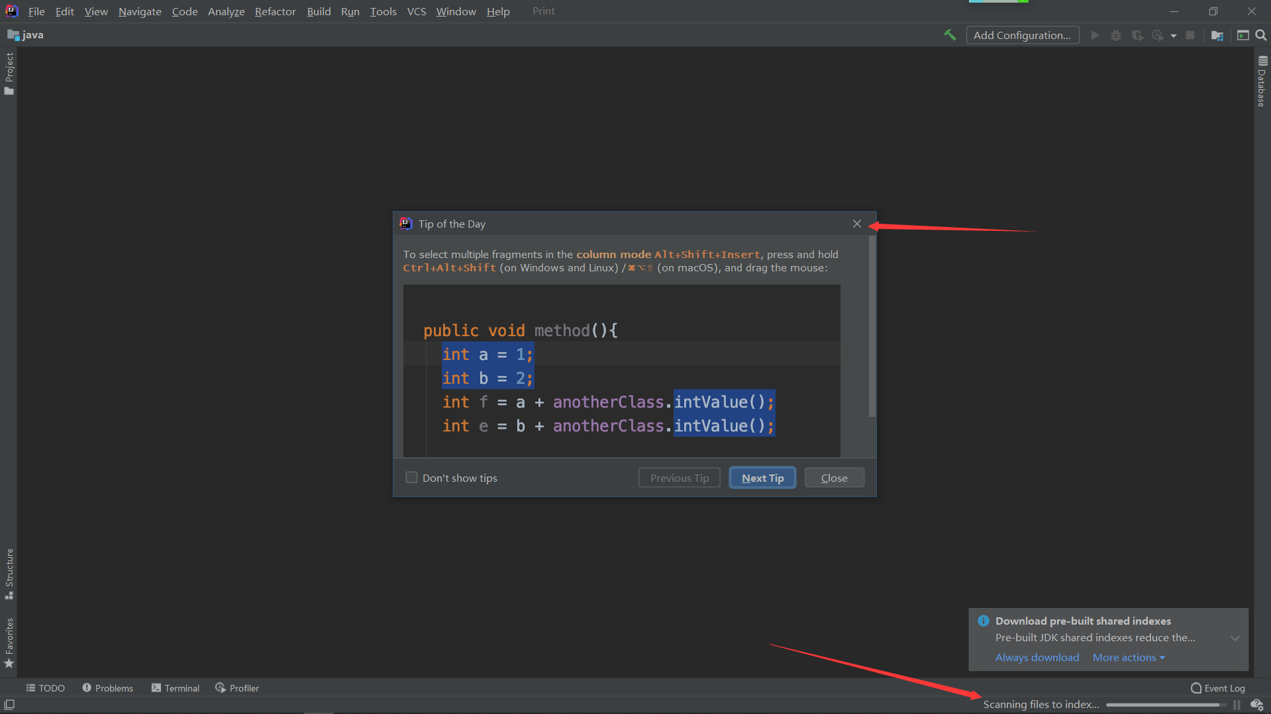This screenshot has height=714, width=1271.
Task: Click the Debug bug icon
Action: pos(1116,35)
